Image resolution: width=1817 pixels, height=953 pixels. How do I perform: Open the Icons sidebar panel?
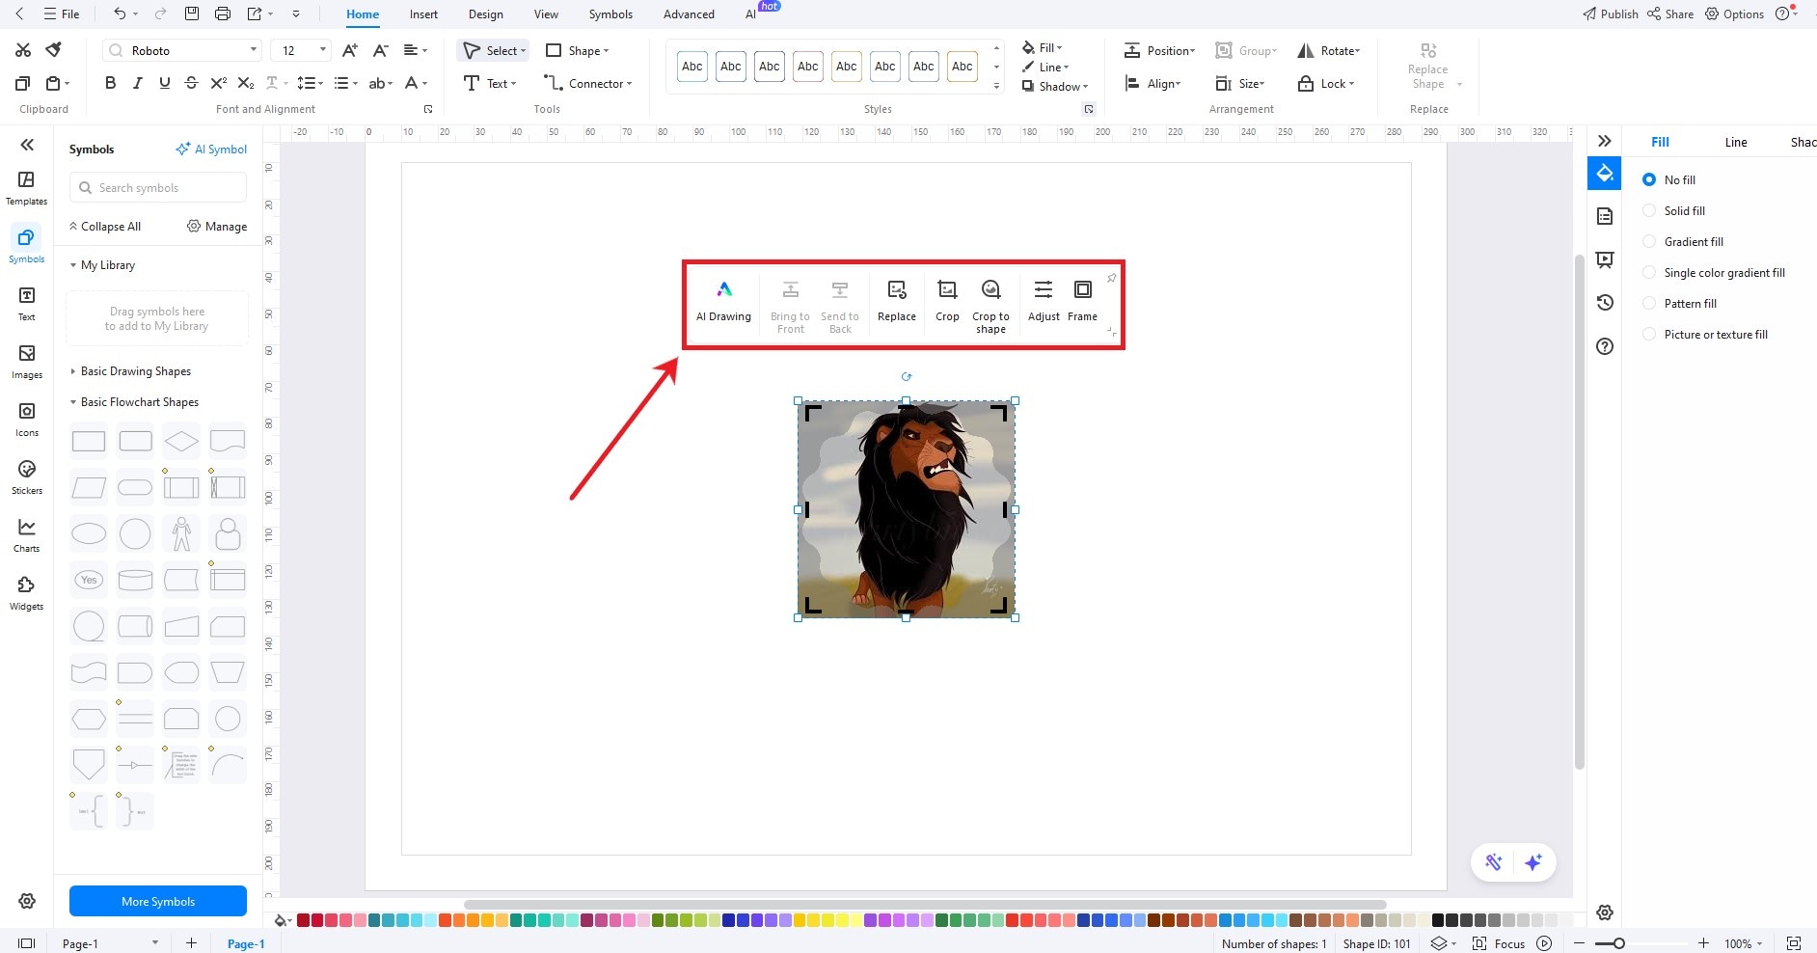pos(27,420)
